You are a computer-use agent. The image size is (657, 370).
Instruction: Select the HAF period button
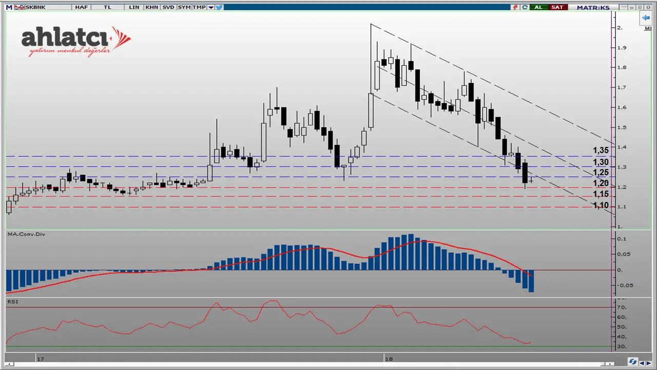pos(81,7)
